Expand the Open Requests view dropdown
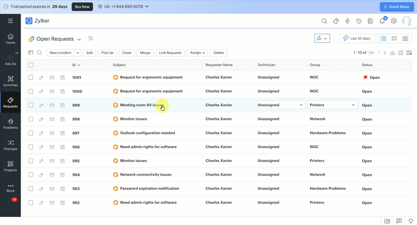This screenshot has width=417, height=225. tap(79, 39)
